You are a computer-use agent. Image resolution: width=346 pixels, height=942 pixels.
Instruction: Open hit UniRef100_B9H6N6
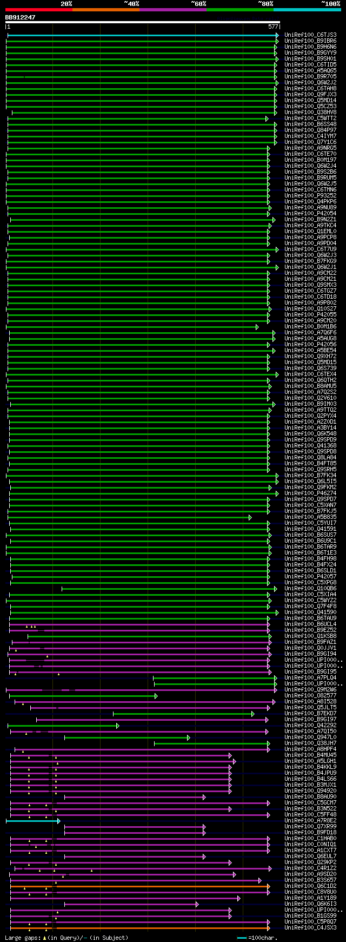310,47
